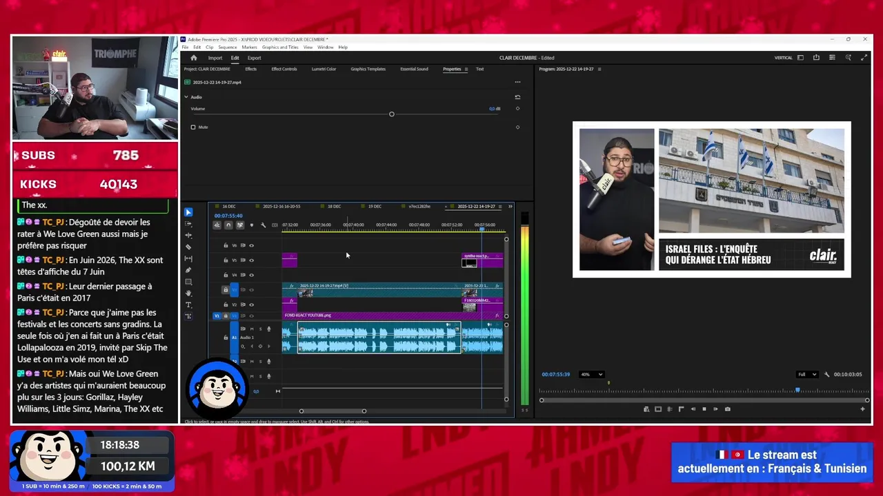Click voice-over record on Audio 1 track
The height and width of the screenshot is (496, 883).
tap(268, 329)
